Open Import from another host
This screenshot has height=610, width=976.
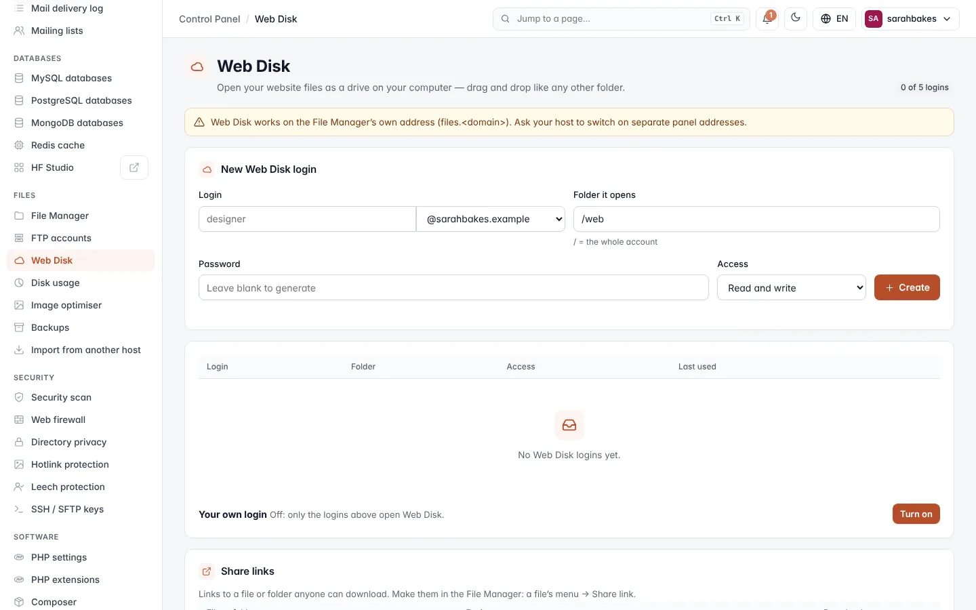[x=81, y=350]
